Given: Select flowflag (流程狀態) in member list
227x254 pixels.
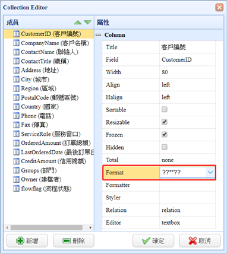Looking at the screenshot, I should (x=46, y=189).
